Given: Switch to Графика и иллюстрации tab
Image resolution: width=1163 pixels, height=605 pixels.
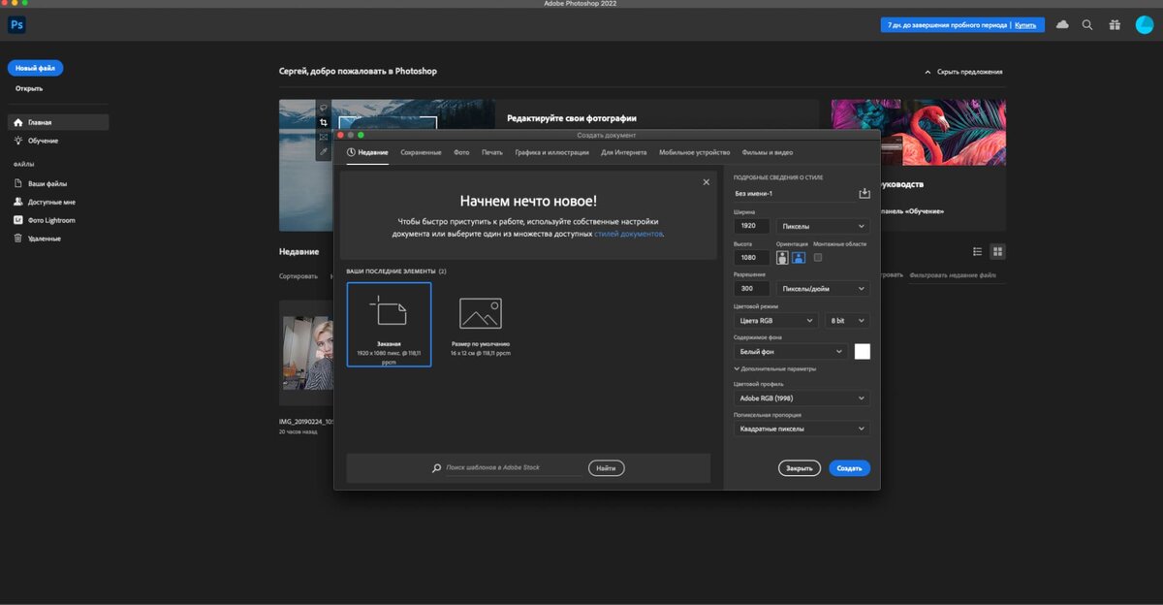Looking at the screenshot, I should click(x=551, y=152).
